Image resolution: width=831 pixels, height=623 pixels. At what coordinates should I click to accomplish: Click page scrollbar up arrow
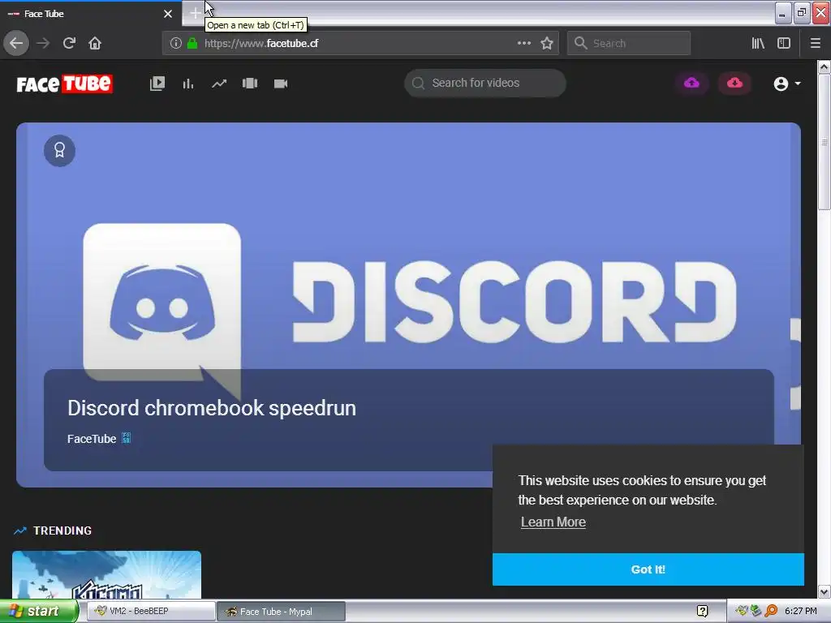pos(825,67)
